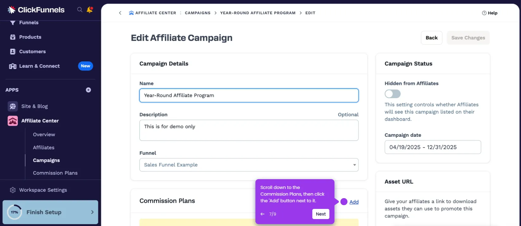Select Affiliates in sidebar menu

click(44, 148)
